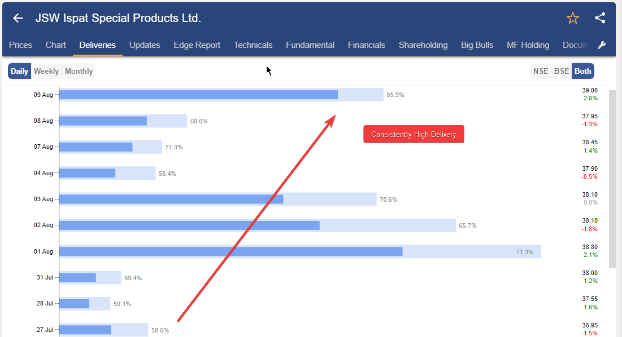Click the 37.95 closing price value
Screen dimensions: 622x337
(x=590, y=116)
